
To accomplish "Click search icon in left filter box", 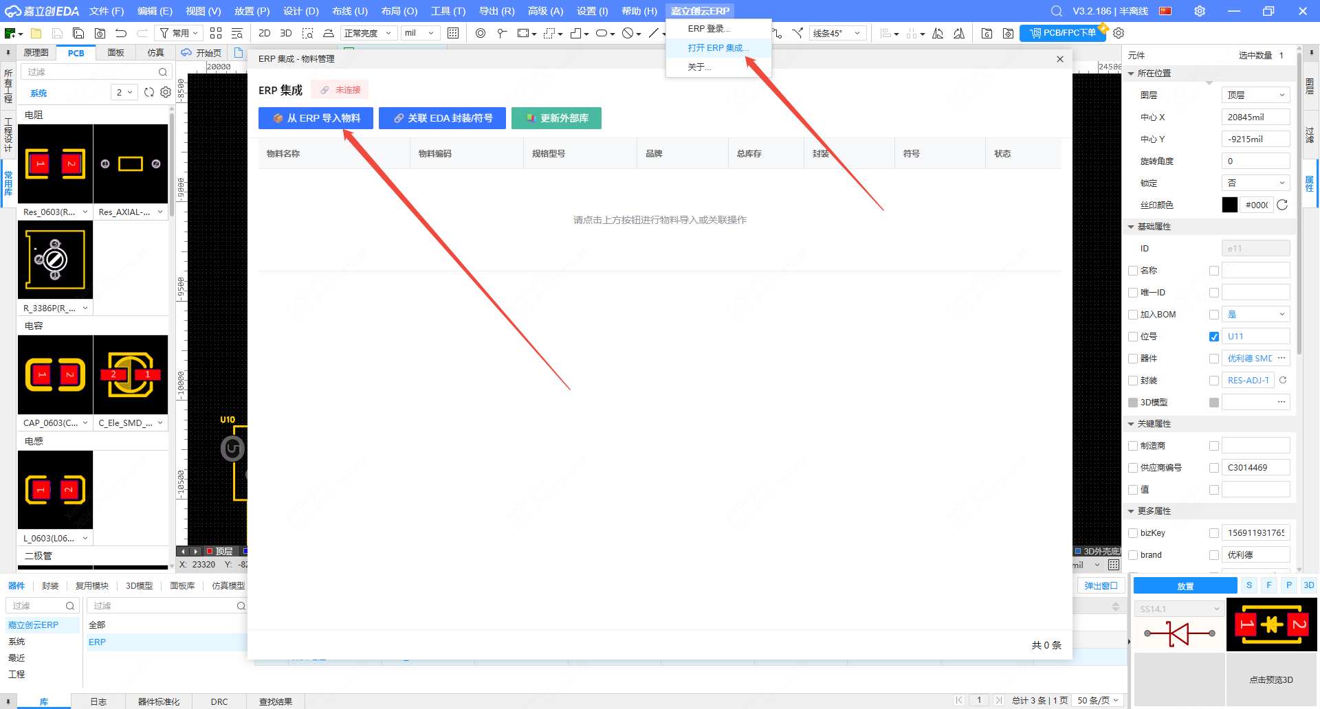I will (163, 72).
